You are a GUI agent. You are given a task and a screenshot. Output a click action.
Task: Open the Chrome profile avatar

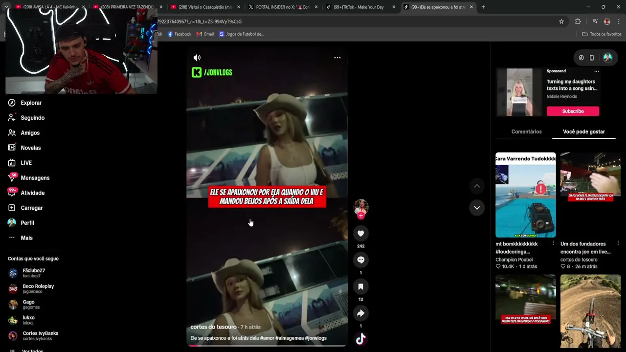tap(607, 22)
